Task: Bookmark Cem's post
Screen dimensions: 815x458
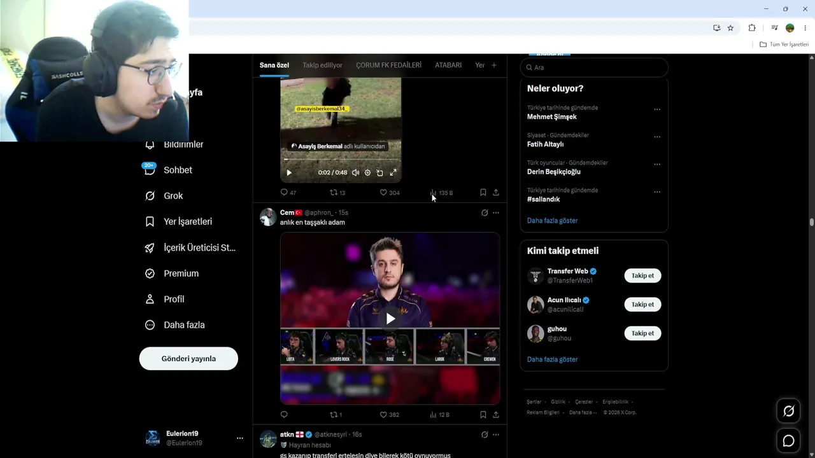Action: point(483,414)
